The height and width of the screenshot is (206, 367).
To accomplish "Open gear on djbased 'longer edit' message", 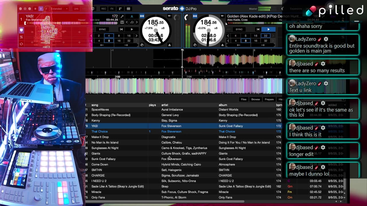I will pyautogui.click(x=323, y=148).
